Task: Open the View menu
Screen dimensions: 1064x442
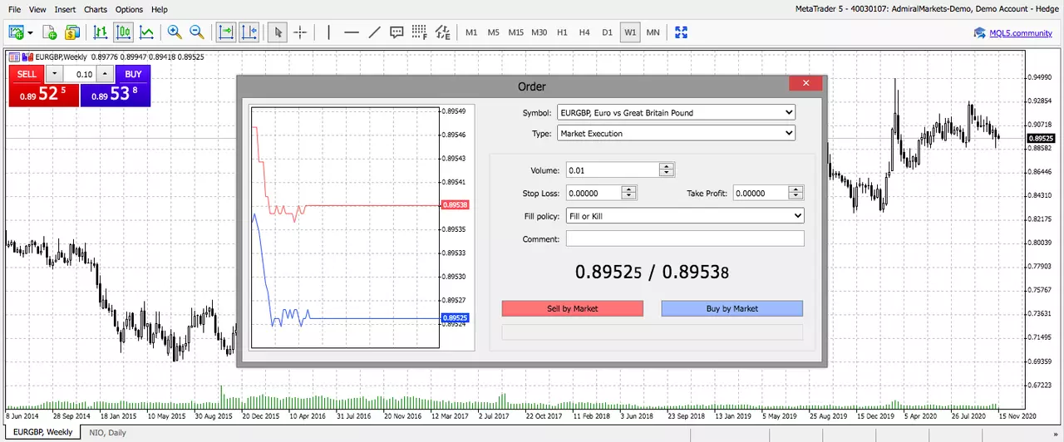Action: (x=37, y=9)
